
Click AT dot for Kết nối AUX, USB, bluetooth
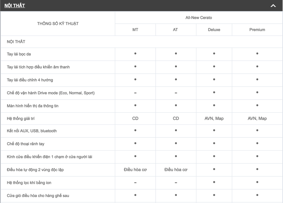(176, 130)
